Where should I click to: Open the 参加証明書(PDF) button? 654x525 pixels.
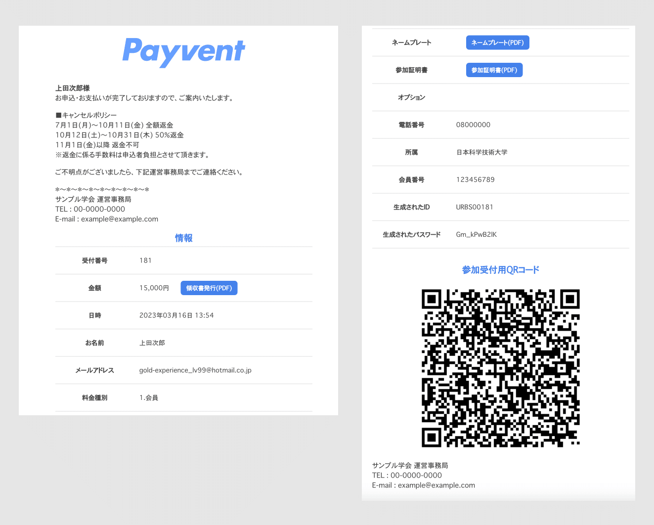494,70
